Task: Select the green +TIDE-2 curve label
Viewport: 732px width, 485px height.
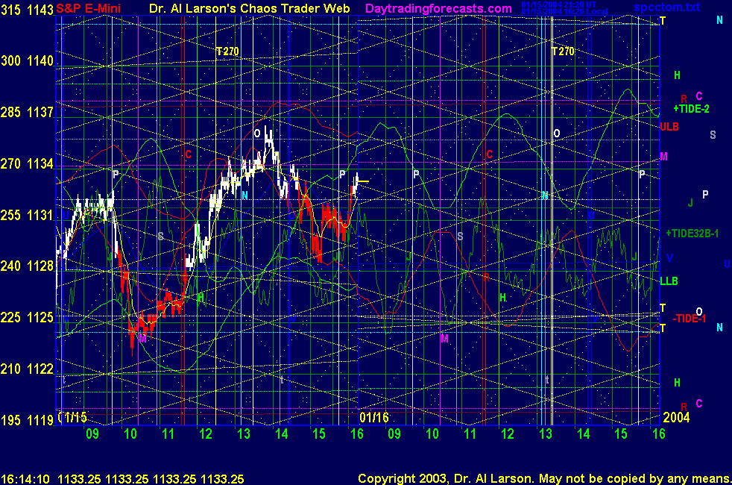Action: 691,109
